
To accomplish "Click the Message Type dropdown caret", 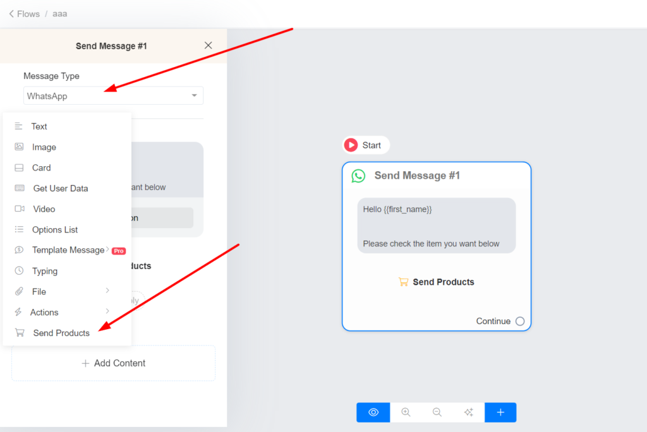I will pyautogui.click(x=194, y=96).
